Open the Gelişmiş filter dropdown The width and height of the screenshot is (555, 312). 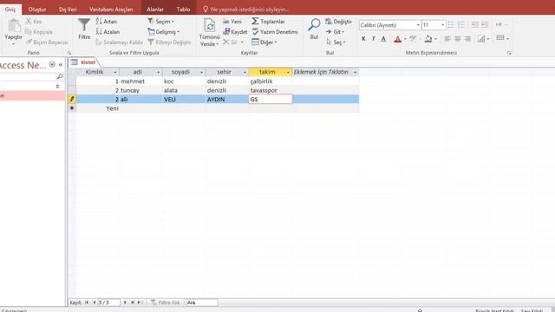[164, 32]
